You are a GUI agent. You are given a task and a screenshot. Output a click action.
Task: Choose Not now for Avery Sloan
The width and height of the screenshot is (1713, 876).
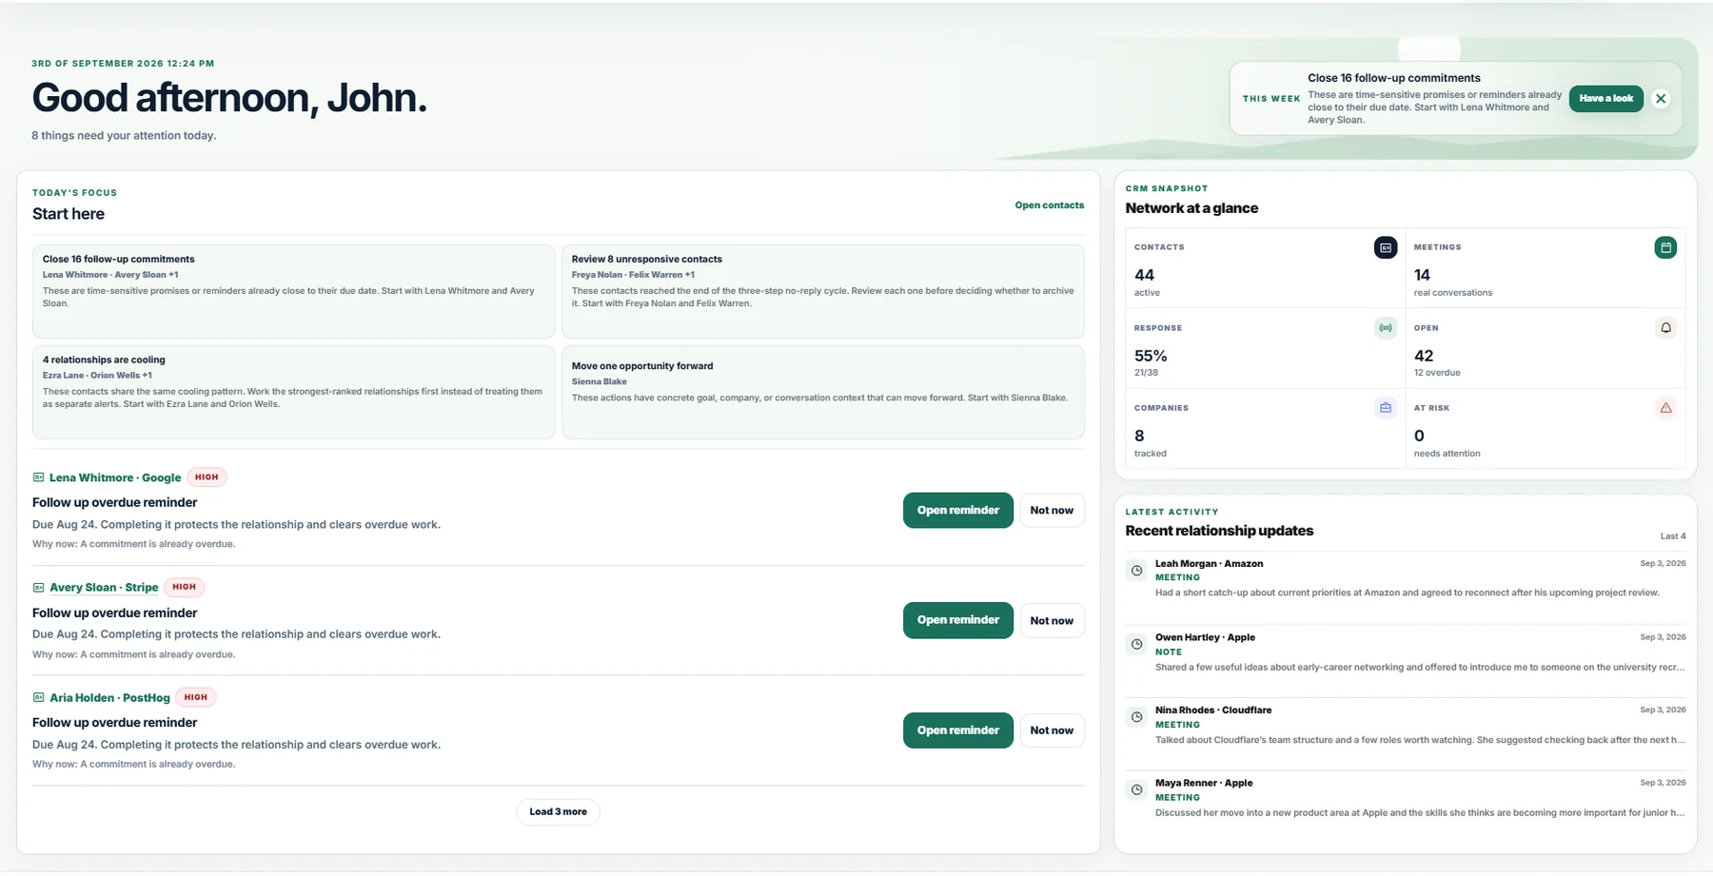tap(1052, 620)
